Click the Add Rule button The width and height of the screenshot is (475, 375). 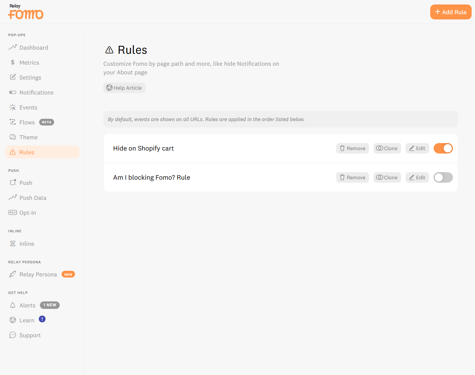point(451,12)
